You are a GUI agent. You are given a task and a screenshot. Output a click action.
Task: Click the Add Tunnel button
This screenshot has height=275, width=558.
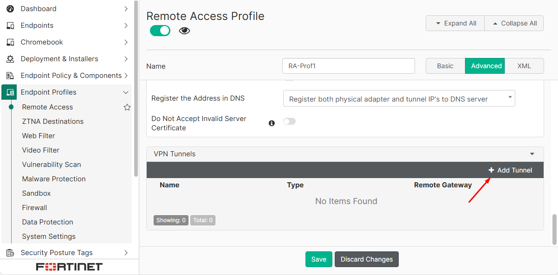click(510, 170)
